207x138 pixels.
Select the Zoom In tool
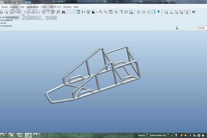[101, 12]
